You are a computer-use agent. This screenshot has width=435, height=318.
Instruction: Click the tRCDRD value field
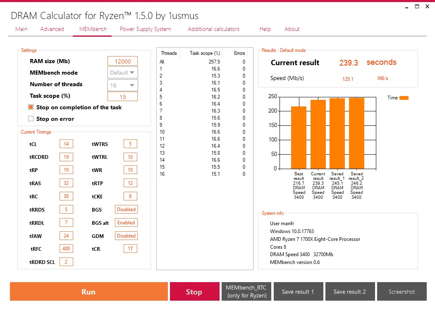66,157
